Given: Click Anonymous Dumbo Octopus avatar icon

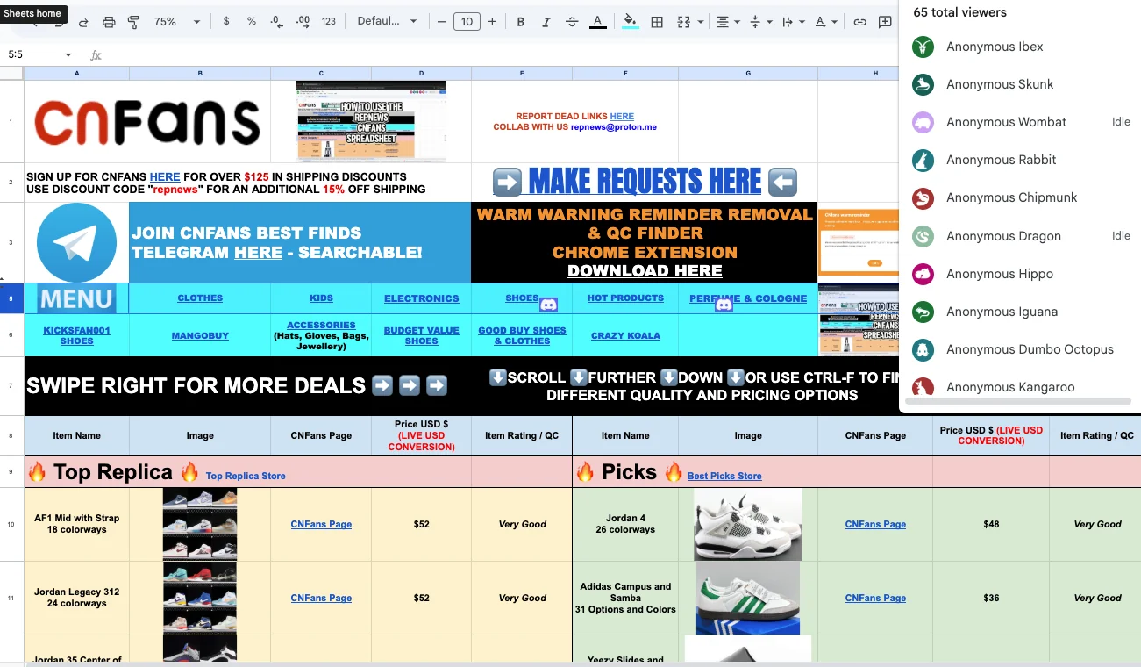Looking at the screenshot, I should pyautogui.click(x=923, y=349).
